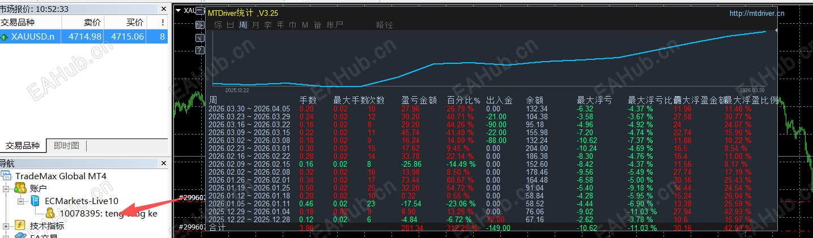Close the Navigator panel
This screenshot has height=238, width=813.
(x=164, y=163)
